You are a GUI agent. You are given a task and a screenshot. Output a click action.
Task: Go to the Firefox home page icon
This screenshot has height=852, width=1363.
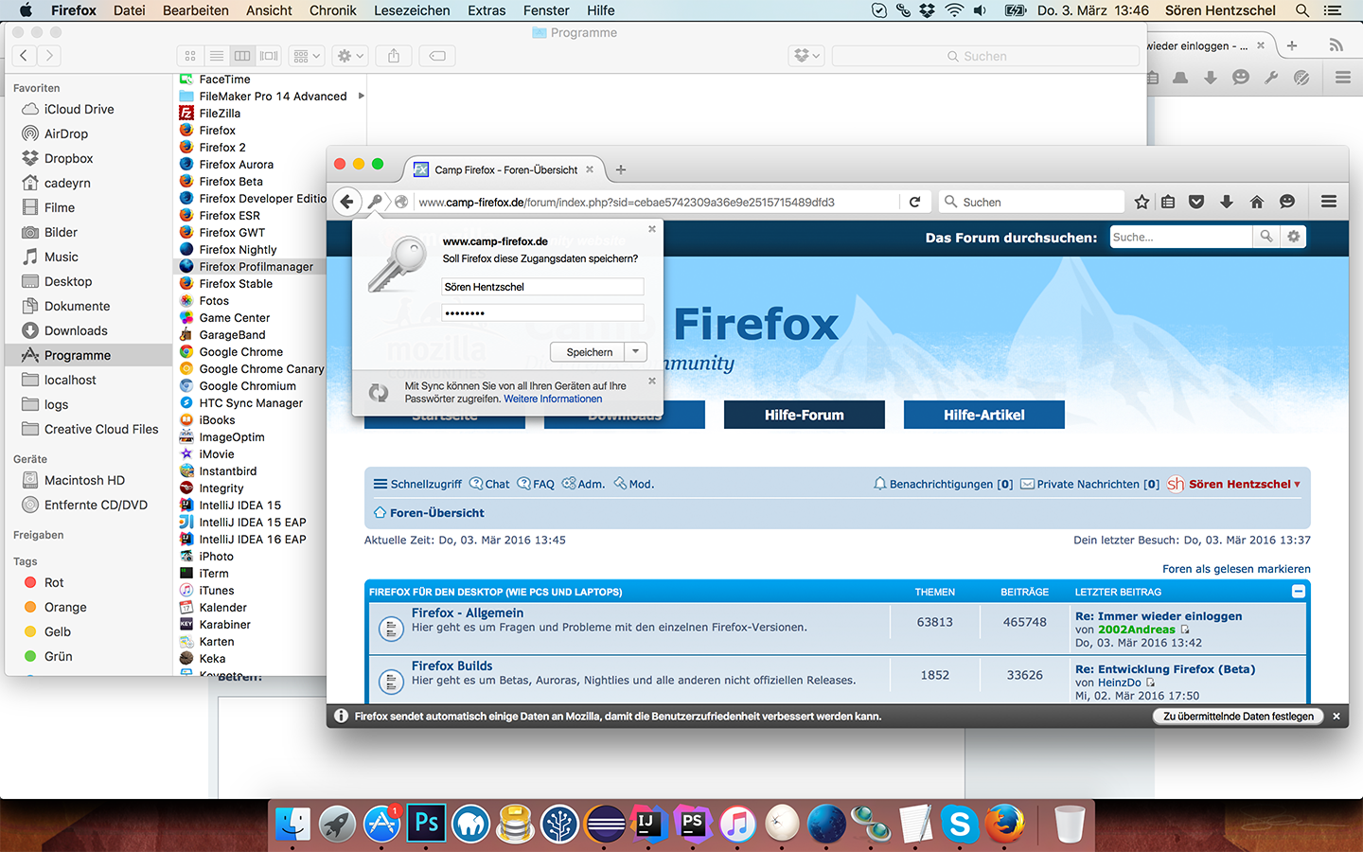[1257, 202]
